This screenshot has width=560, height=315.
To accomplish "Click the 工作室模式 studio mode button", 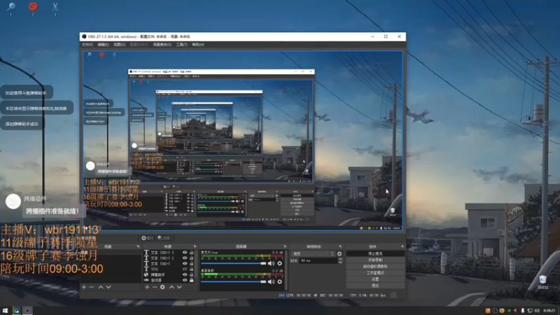I will point(375,273).
